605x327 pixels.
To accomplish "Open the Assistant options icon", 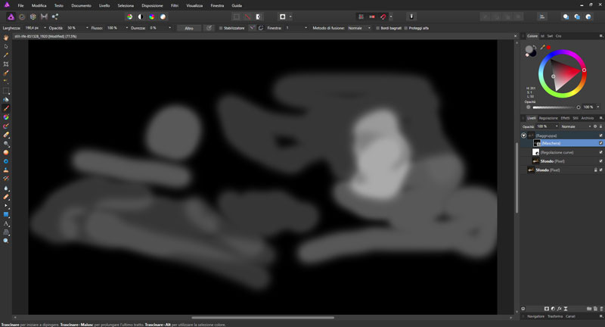I will tap(411, 17).
